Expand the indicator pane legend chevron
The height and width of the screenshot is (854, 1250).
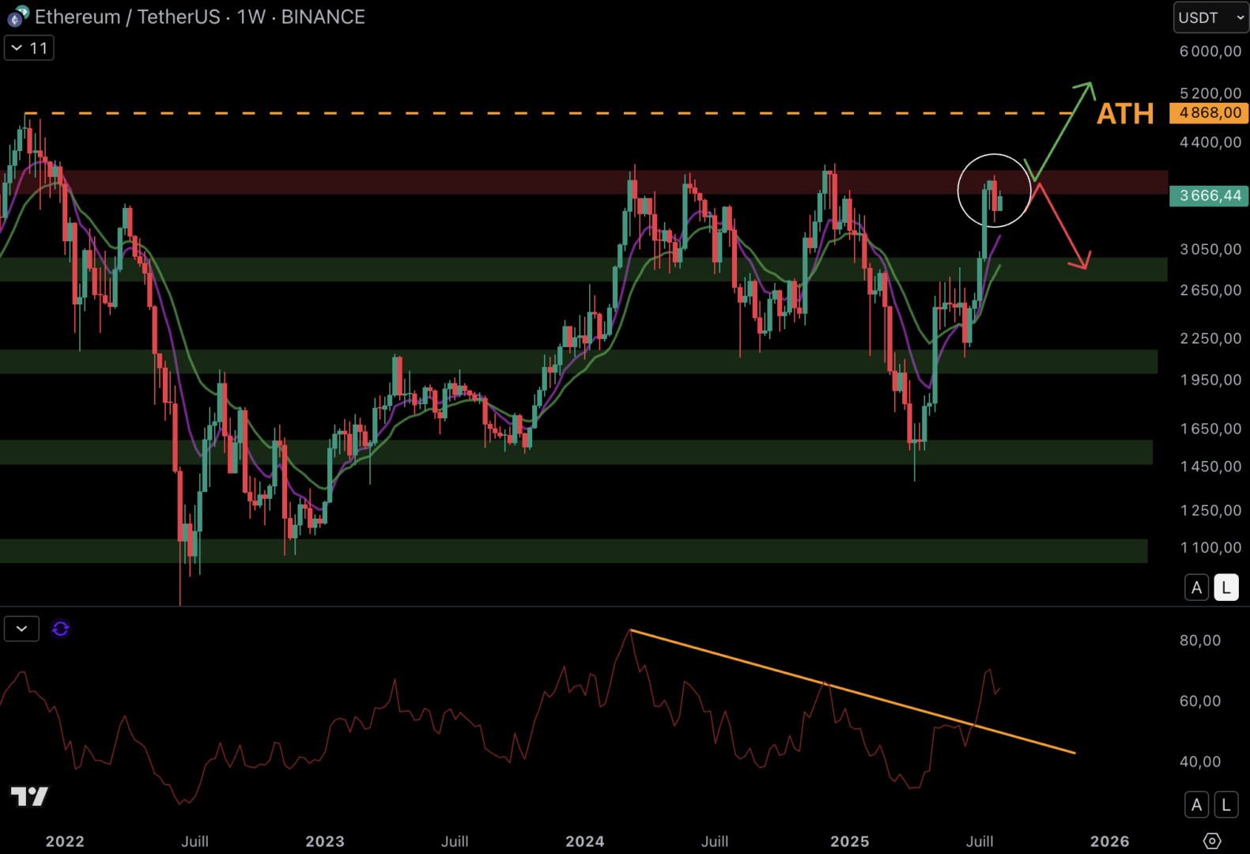pos(21,629)
